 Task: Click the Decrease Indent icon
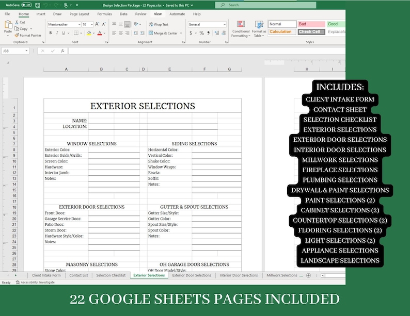136,33
